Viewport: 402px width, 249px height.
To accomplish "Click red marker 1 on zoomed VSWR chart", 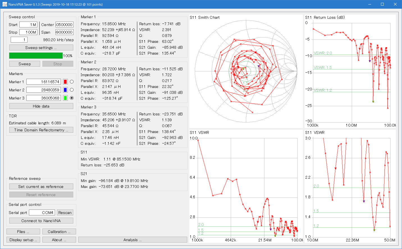I will click(x=335, y=168).
